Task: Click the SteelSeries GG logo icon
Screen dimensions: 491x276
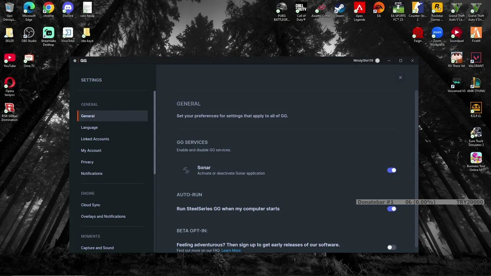Action: point(75,61)
